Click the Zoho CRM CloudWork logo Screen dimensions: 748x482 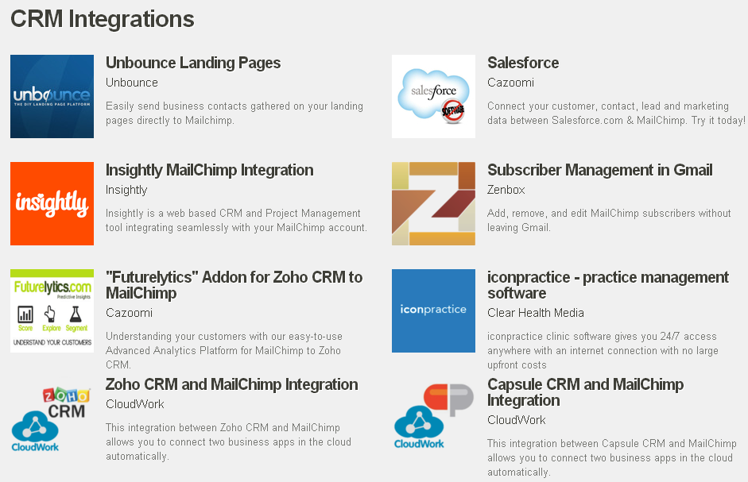point(51,419)
